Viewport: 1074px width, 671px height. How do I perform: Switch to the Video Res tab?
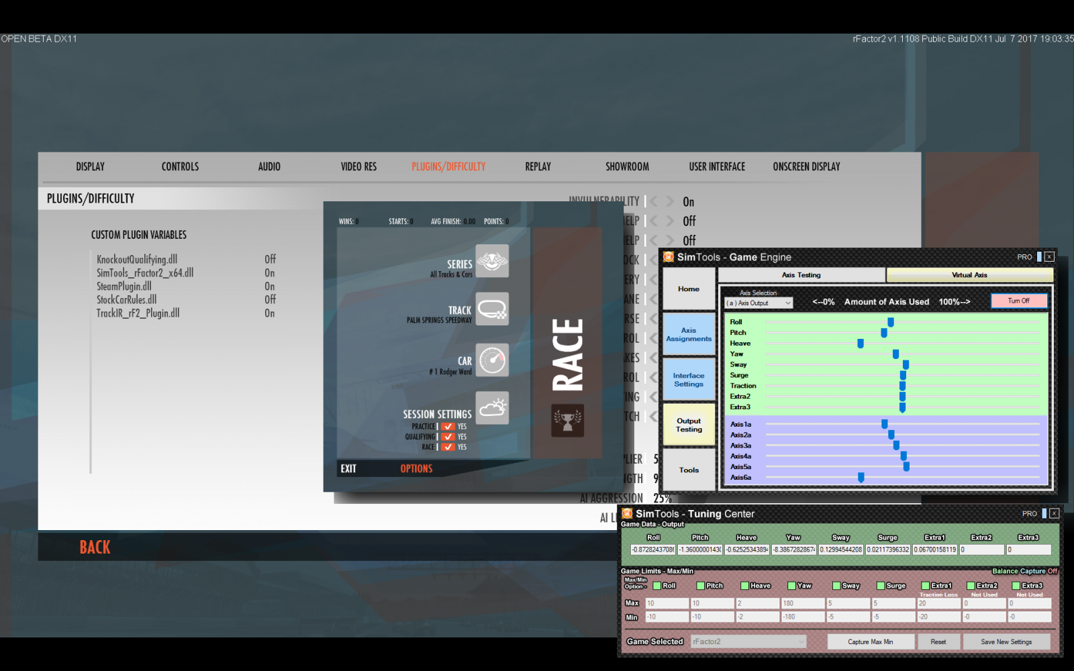tap(358, 166)
